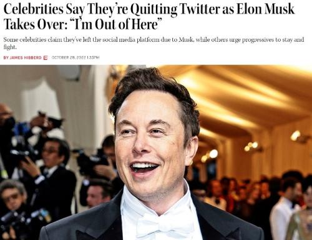Viewport: 312px width, 240px height.
Task: Click the man in white shirt at photo's right
Action: 285,208
